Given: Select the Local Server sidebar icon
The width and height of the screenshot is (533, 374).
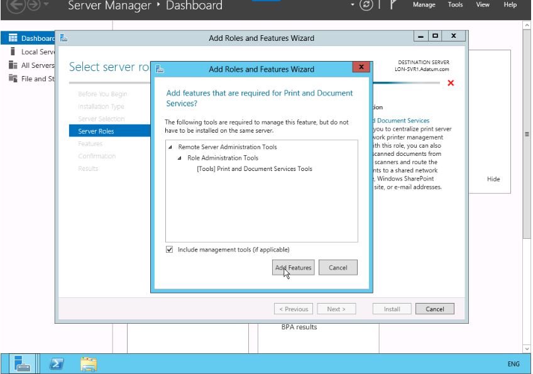Looking at the screenshot, I should (x=13, y=52).
